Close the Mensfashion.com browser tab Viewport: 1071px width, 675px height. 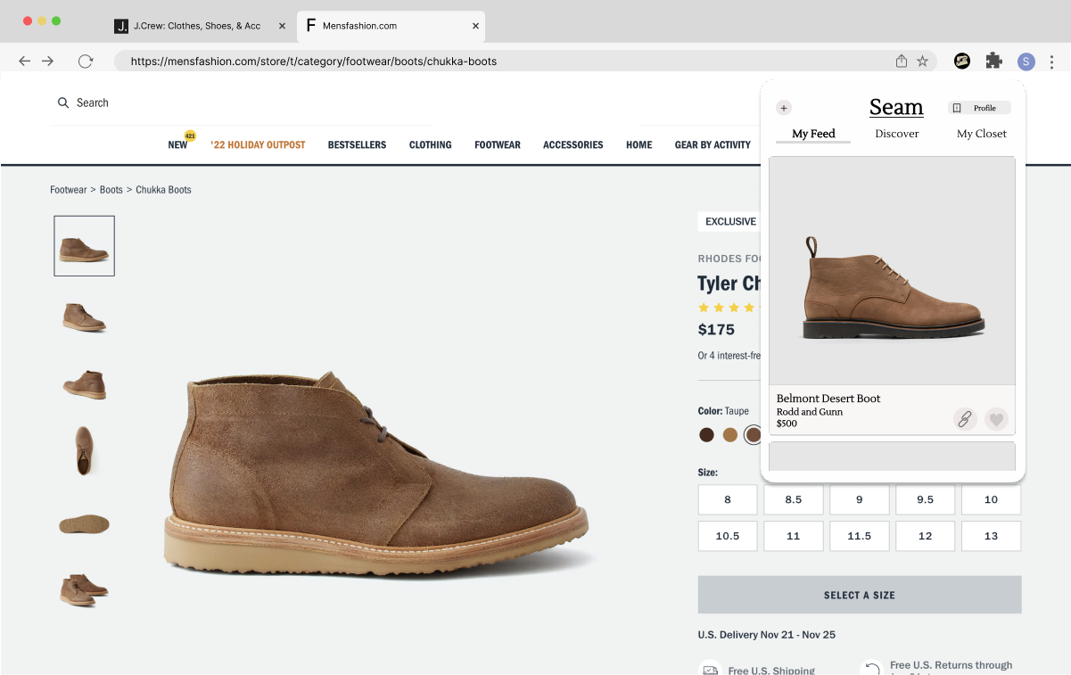(476, 26)
